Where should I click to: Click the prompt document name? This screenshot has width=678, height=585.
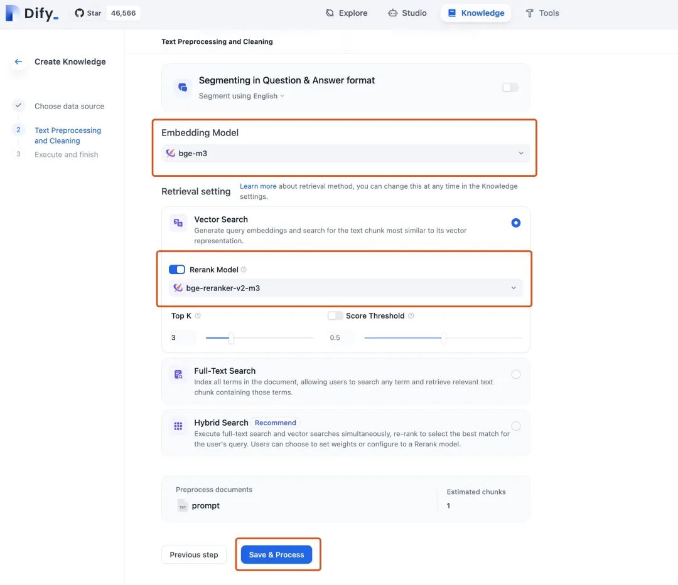206,505
